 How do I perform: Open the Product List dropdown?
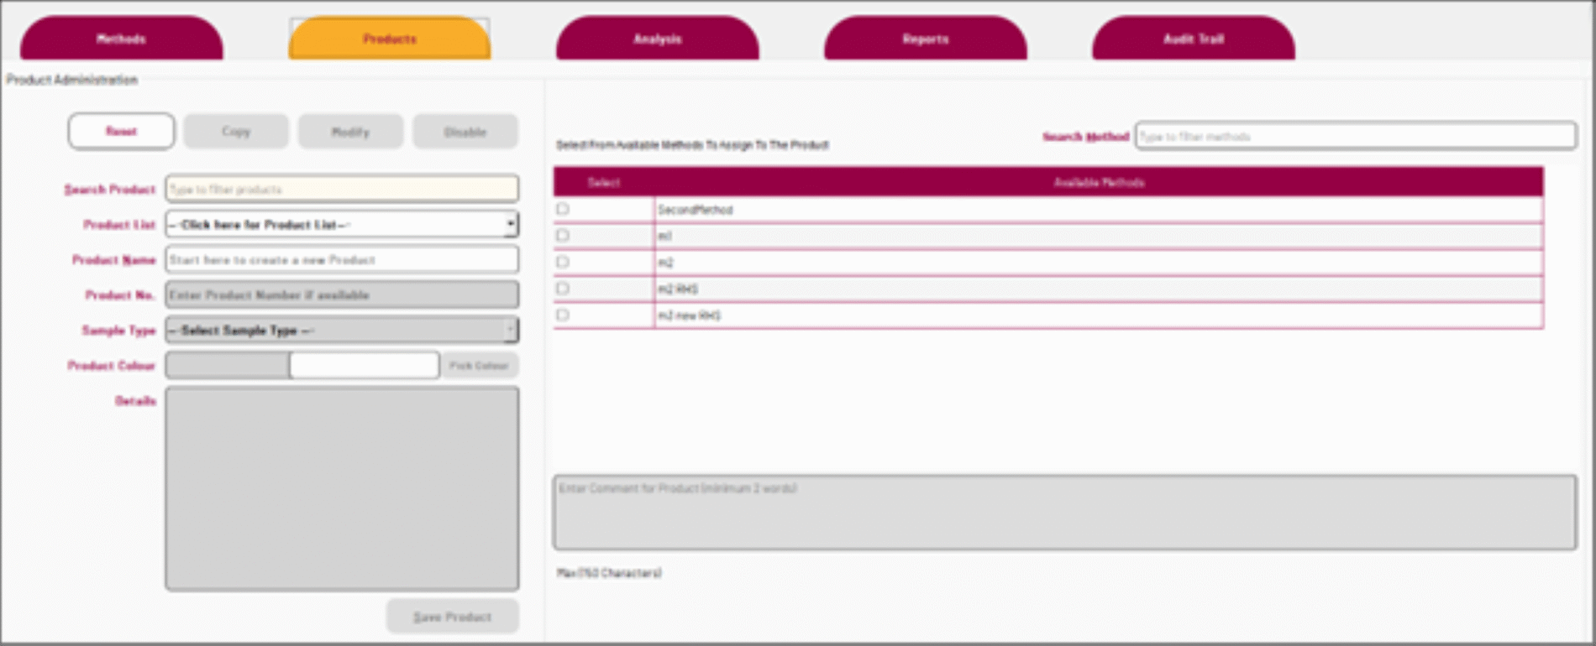[x=341, y=225]
